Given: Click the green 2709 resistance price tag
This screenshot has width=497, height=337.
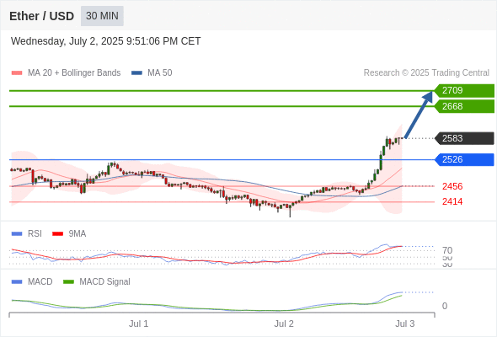Looking at the screenshot, I should click(x=464, y=91).
